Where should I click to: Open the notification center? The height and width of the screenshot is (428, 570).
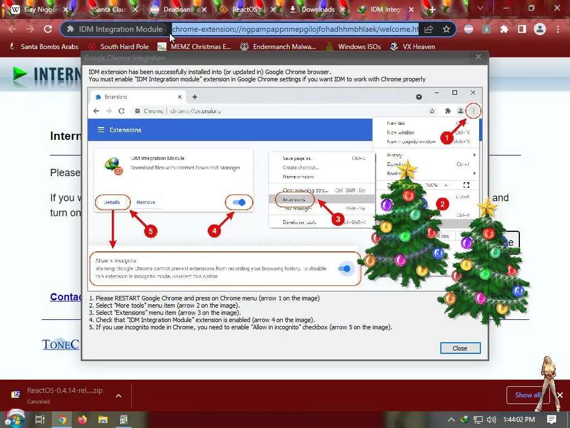552,420
